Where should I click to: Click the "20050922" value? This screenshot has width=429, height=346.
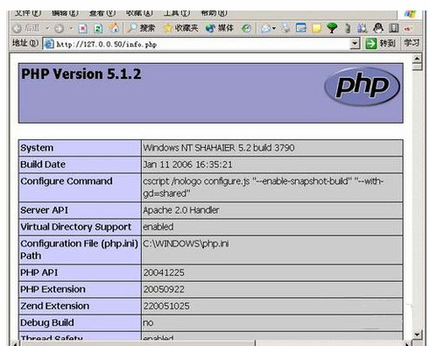164,289
